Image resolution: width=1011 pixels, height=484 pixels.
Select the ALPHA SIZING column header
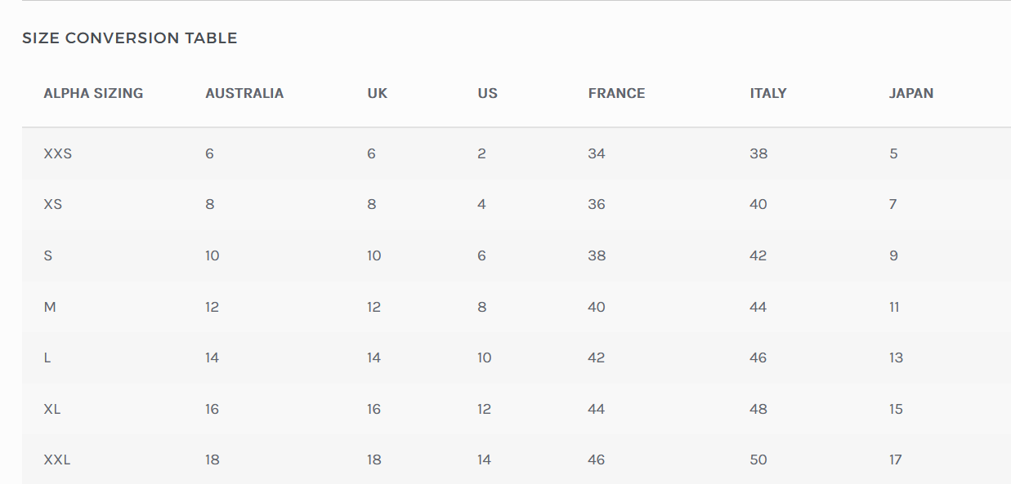(93, 93)
